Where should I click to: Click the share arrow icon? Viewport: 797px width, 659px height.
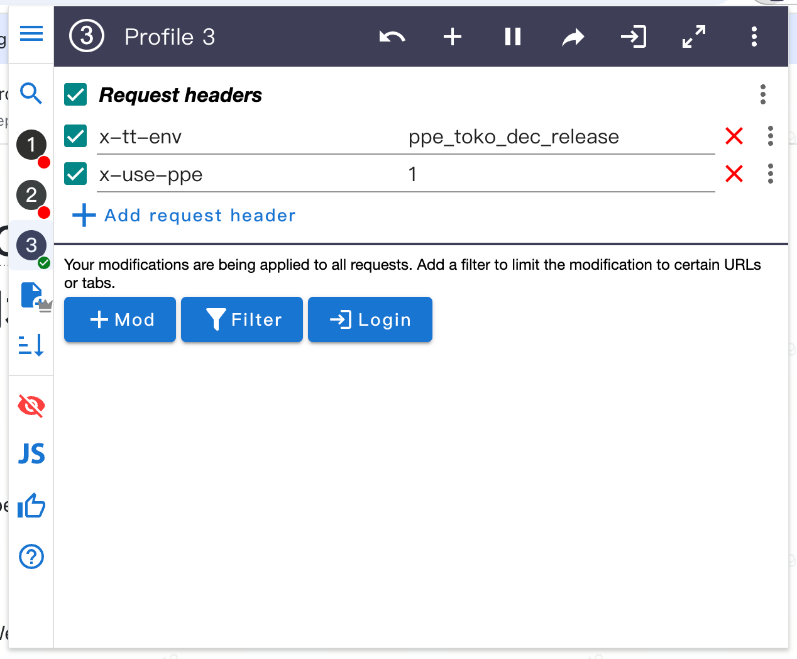click(573, 37)
